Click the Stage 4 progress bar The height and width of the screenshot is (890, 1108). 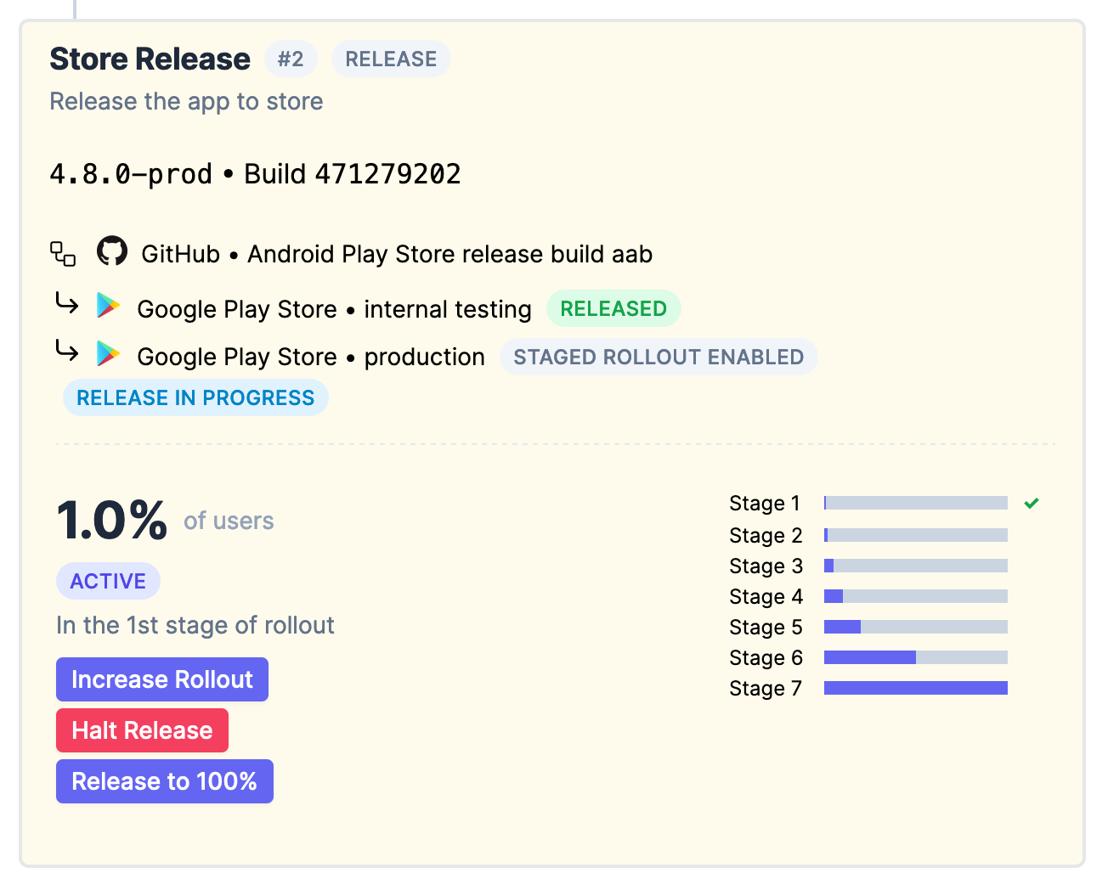916,596
